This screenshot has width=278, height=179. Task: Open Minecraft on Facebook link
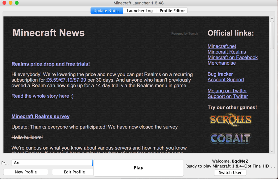click(x=232, y=58)
